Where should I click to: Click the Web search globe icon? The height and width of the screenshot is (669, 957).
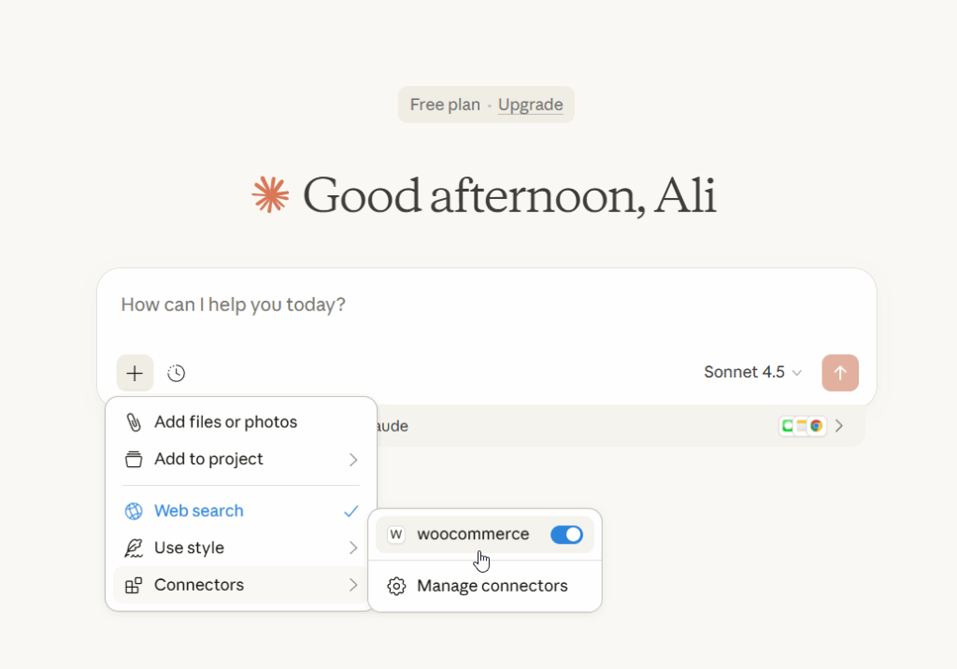[x=134, y=511]
